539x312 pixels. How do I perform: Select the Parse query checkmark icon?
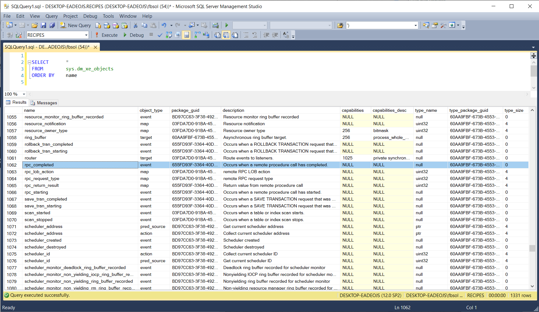(160, 35)
